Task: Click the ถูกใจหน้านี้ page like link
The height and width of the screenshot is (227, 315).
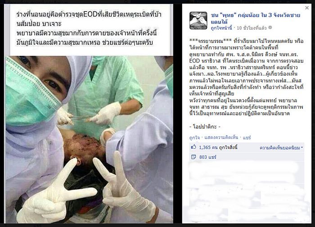Action: pyautogui.click(x=221, y=28)
